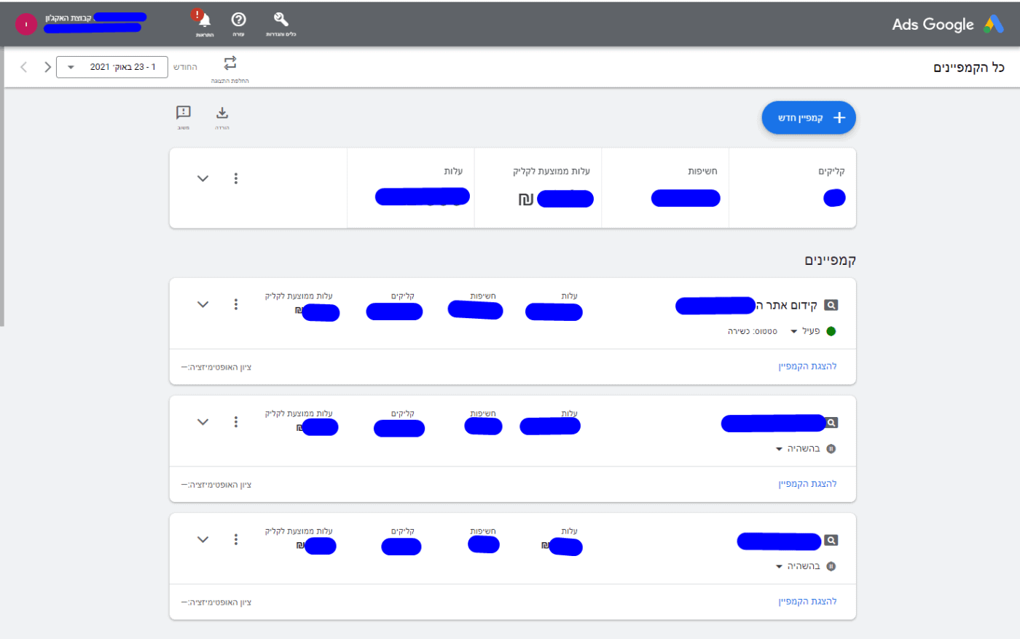The image size is (1020, 639).
Task: Click view campaign link on first campaign
Action: tap(807, 366)
